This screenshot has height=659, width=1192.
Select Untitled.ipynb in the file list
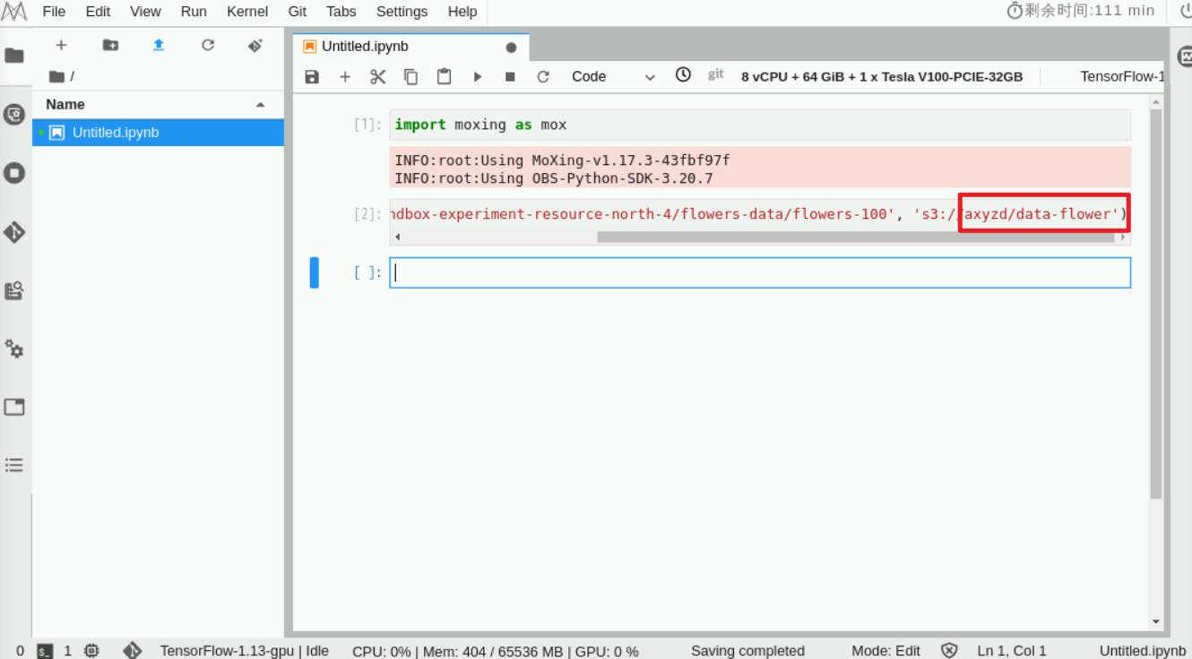[159, 133]
